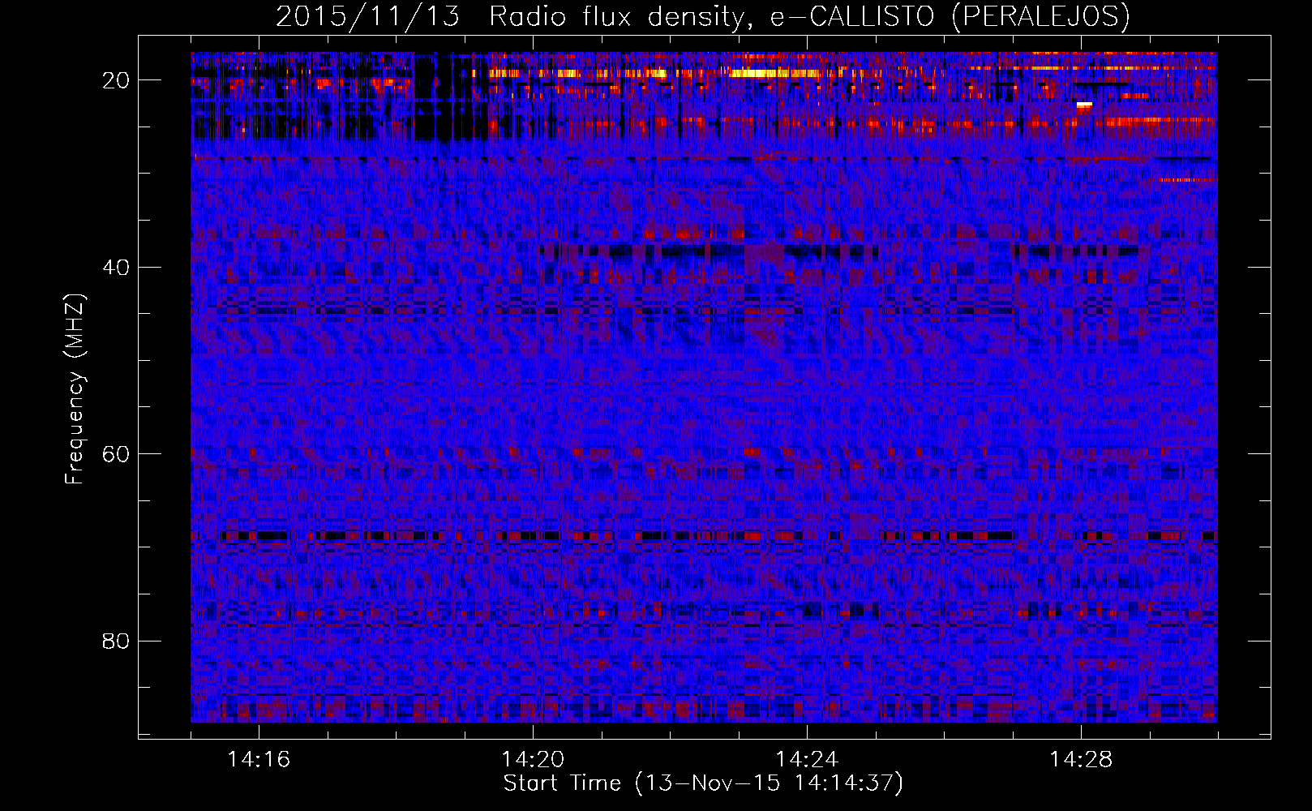Image resolution: width=1312 pixels, height=811 pixels.
Task: Click the 80 MHz frequency tick label
Action: click(x=116, y=641)
